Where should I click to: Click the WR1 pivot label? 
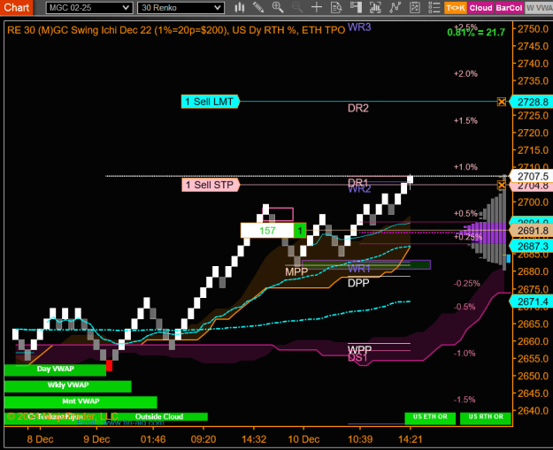tap(359, 269)
